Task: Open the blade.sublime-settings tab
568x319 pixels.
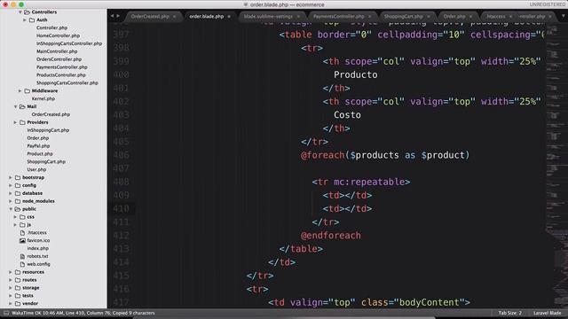Action: coord(268,17)
